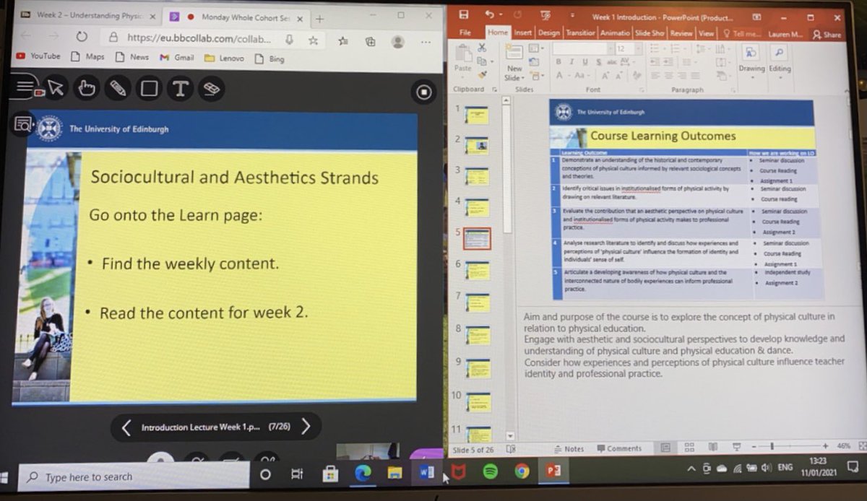Switch to the Insert ribbon tab
Screen dimensions: 867x501
tap(523, 33)
